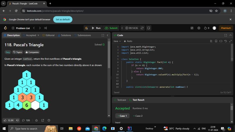Open the notes icon in toolbar
The image size is (235, 132).
click(149, 28)
